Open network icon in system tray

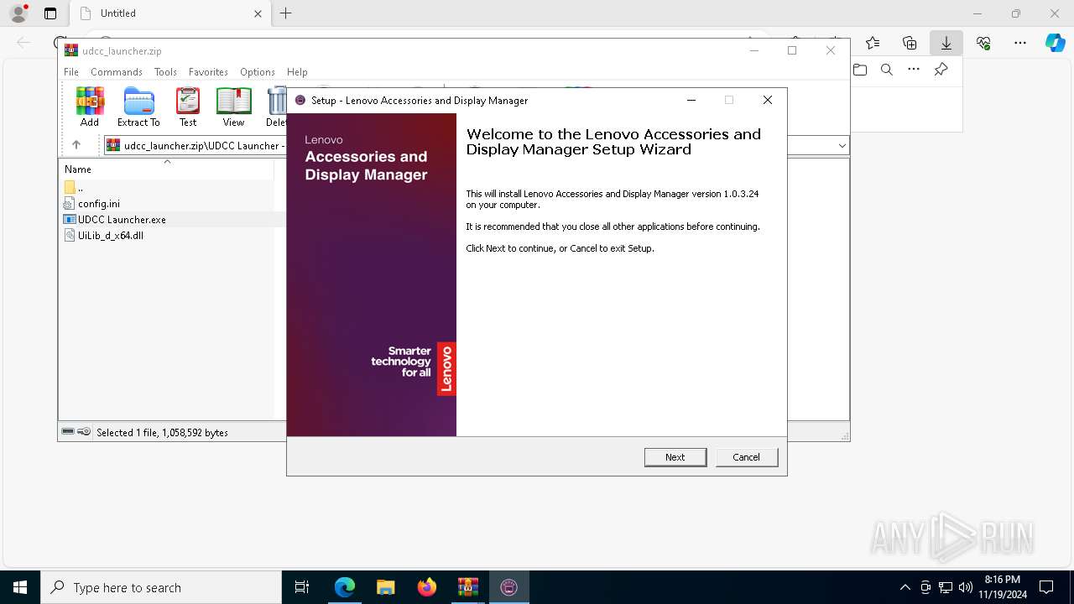[x=946, y=587]
